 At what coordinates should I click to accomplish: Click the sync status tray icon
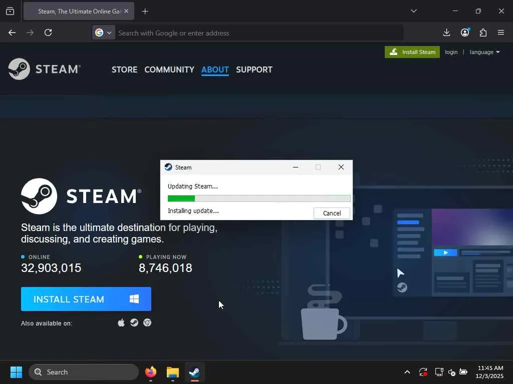tap(423, 372)
